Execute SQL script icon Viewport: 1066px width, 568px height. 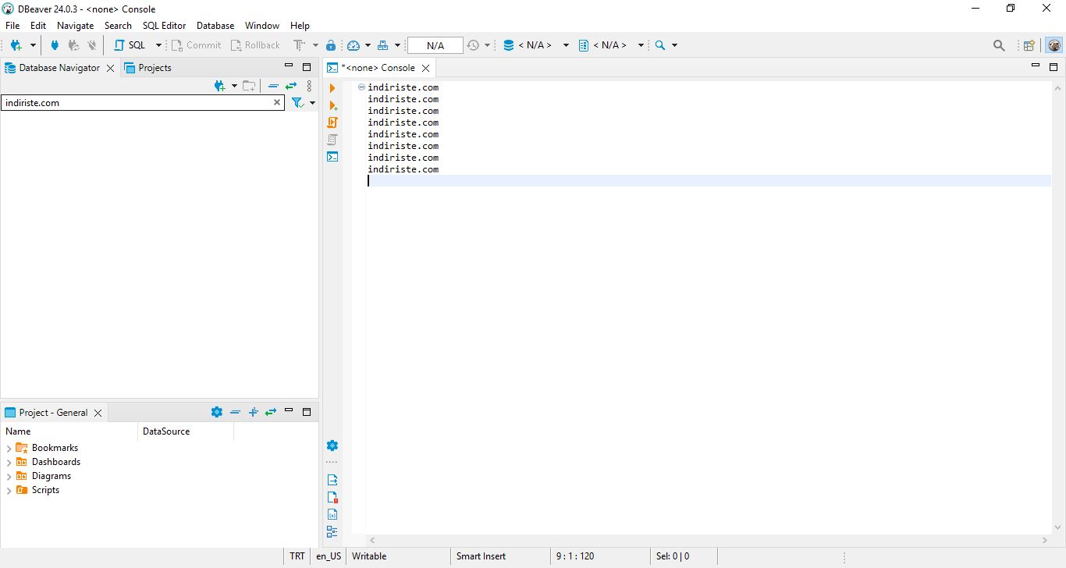[x=332, y=122]
